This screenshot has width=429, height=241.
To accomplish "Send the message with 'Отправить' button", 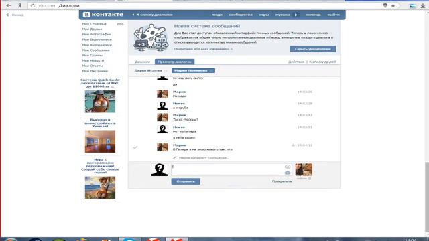I will [x=186, y=181].
